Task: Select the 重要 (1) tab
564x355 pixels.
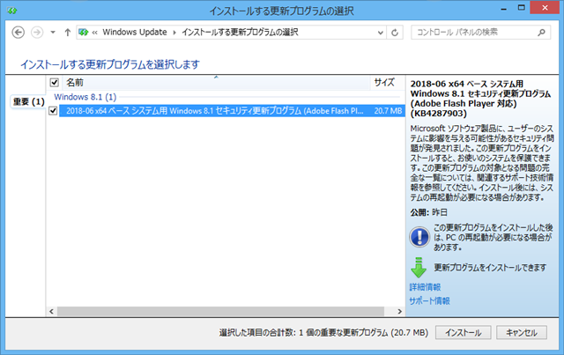Action: coord(28,102)
